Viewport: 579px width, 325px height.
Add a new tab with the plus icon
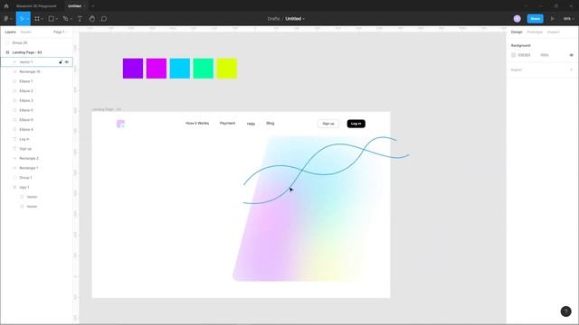92,6
